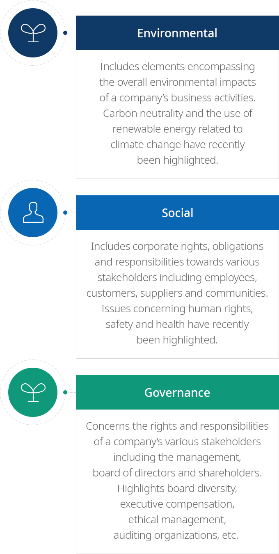Select the Social header bar
The height and width of the screenshot is (554, 279).
(x=177, y=213)
